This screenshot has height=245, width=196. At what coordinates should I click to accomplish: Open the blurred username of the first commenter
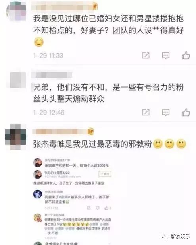point(62,6)
